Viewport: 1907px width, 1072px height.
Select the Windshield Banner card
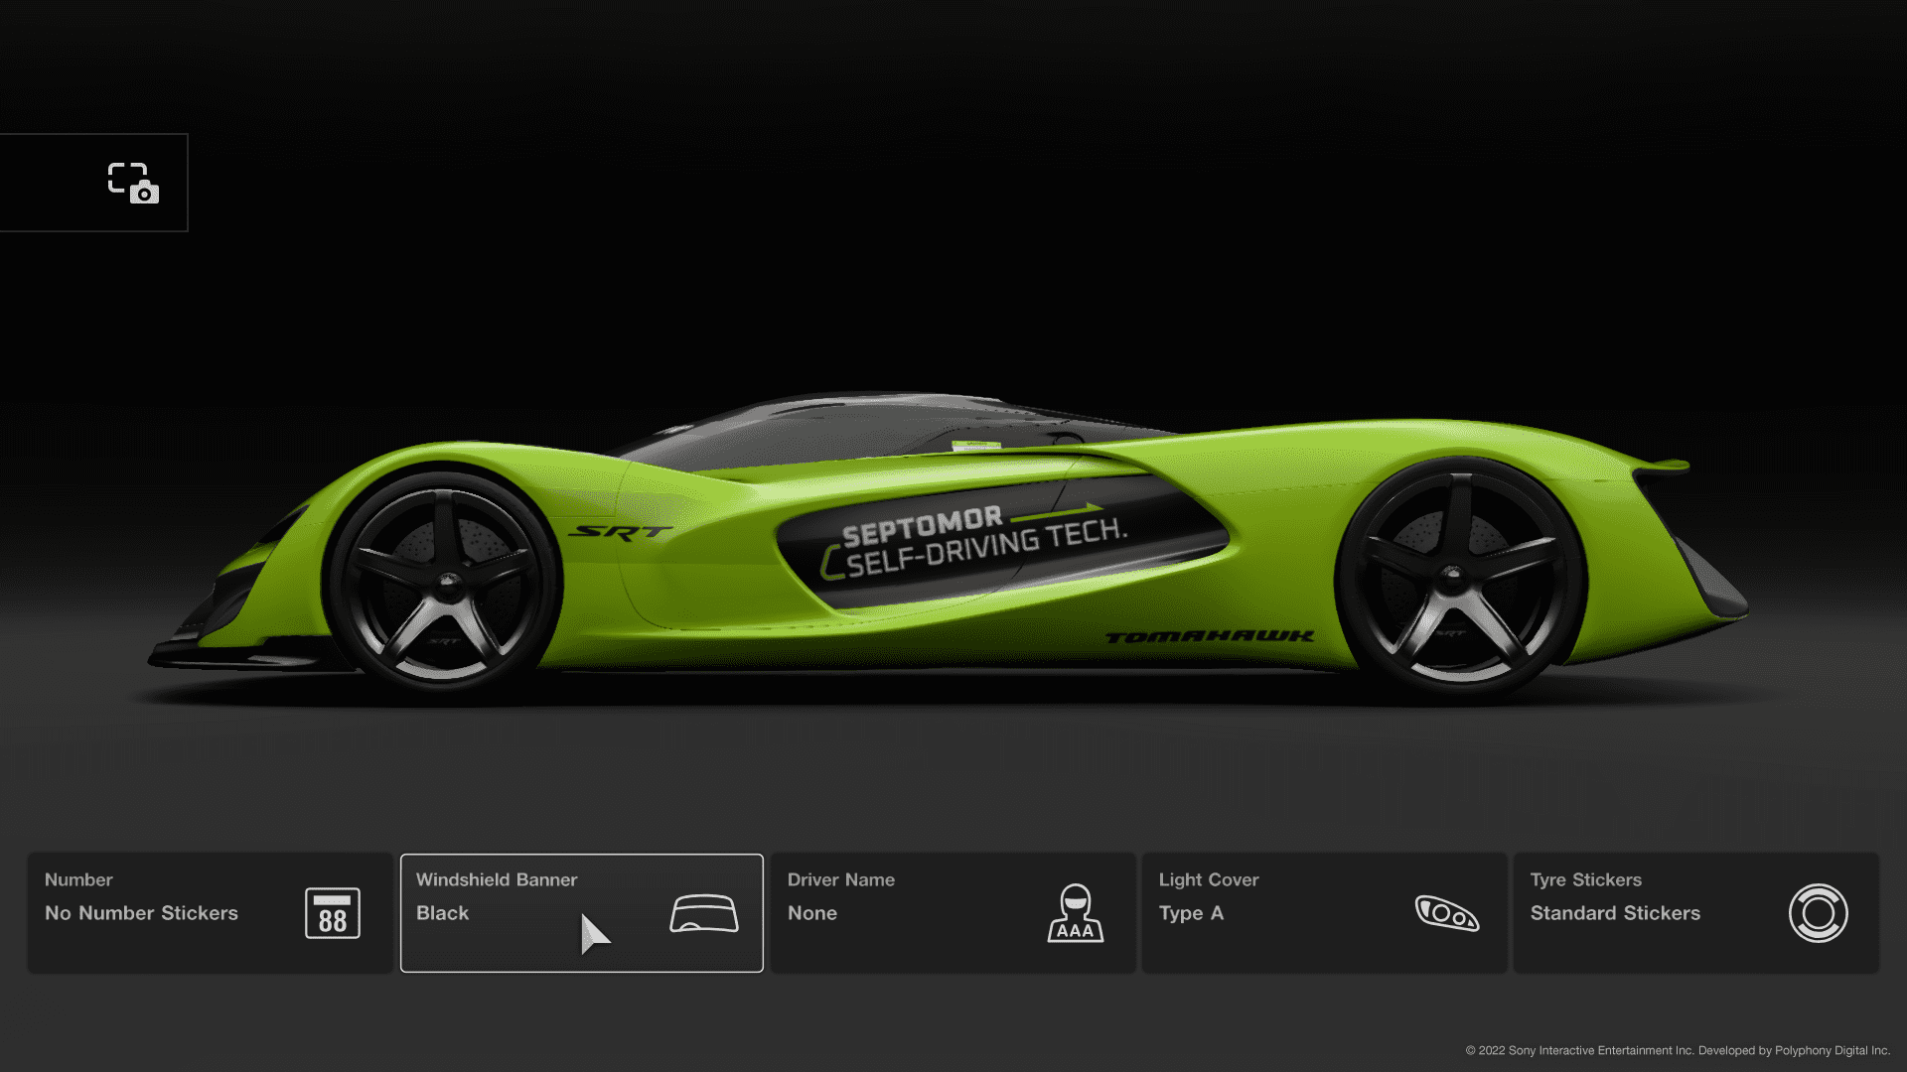[497, 880]
